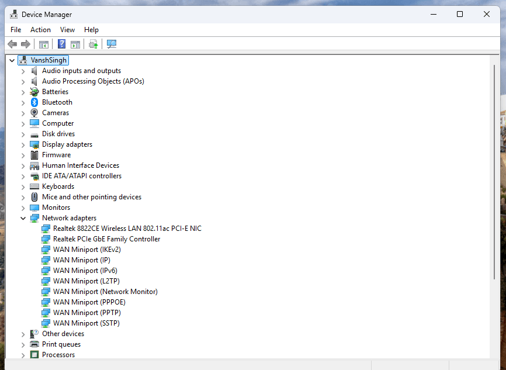The image size is (506, 370).
Task: Select the Computer category label
Action: pos(58,123)
